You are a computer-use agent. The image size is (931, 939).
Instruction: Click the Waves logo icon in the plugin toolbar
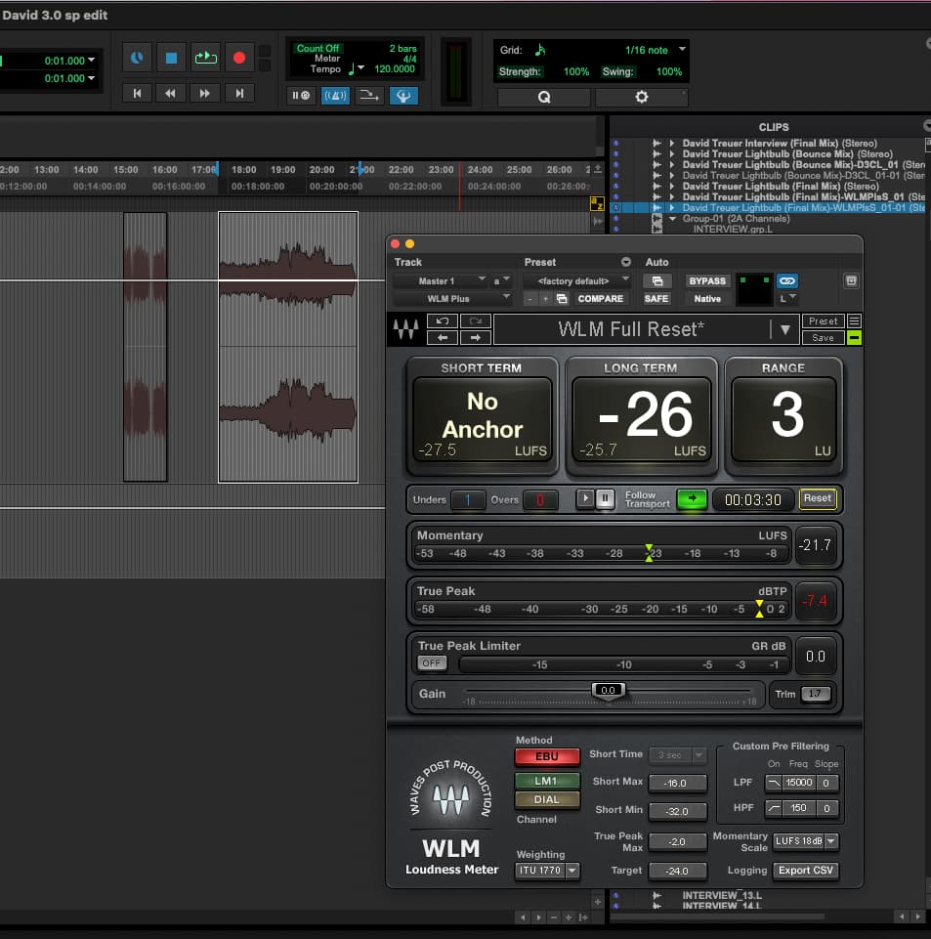[405, 329]
